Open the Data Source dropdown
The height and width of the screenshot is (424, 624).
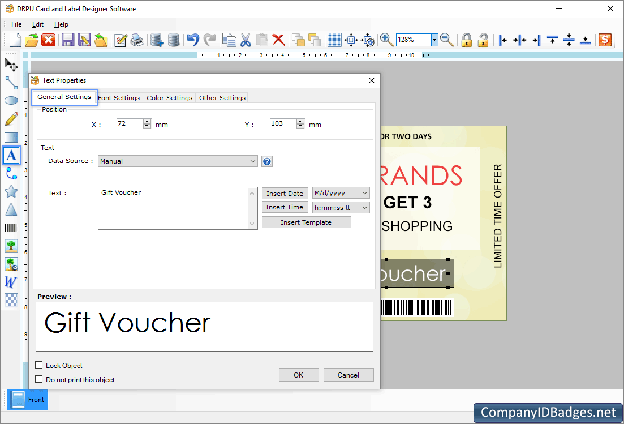pyautogui.click(x=178, y=161)
